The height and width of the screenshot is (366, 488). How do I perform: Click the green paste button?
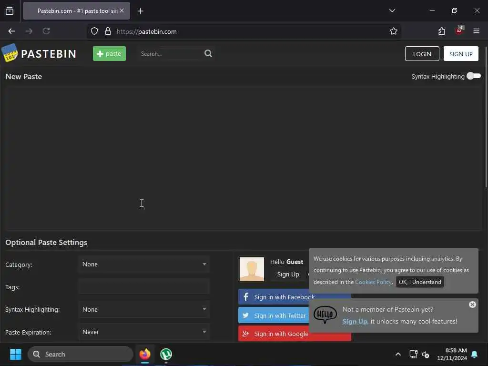[x=109, y=53]
